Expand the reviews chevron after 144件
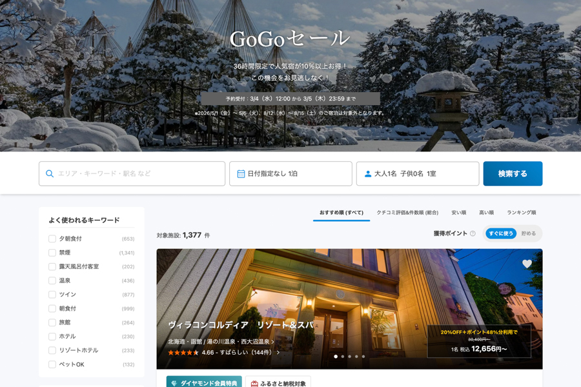This screenshot has height=387, width=581. [278, 353]
